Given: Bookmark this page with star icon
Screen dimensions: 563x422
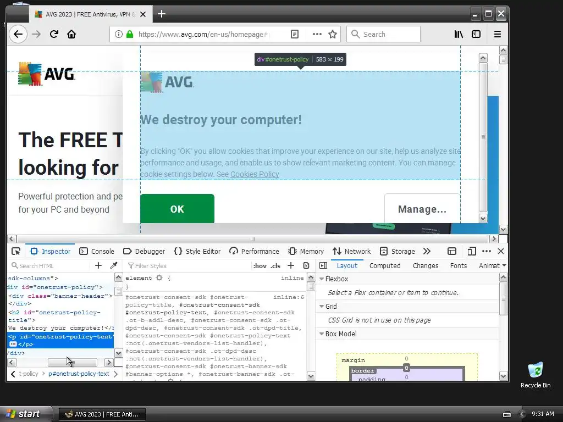Looking at the screenshot, I should (x=333, y=34).
